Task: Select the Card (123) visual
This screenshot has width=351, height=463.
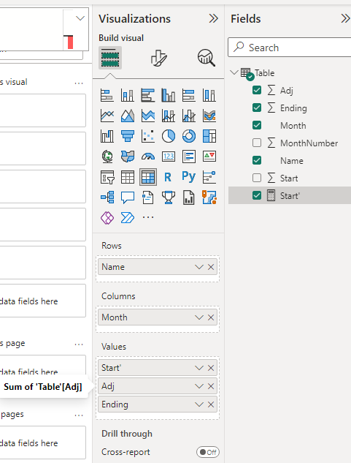Action: pyautogui.click(x=169, y=157)
